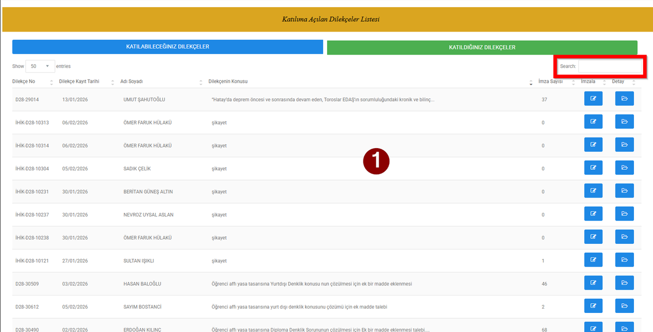
Task: Select petition number İHİK-D28-10238
Action: click(x=32, y=238)
